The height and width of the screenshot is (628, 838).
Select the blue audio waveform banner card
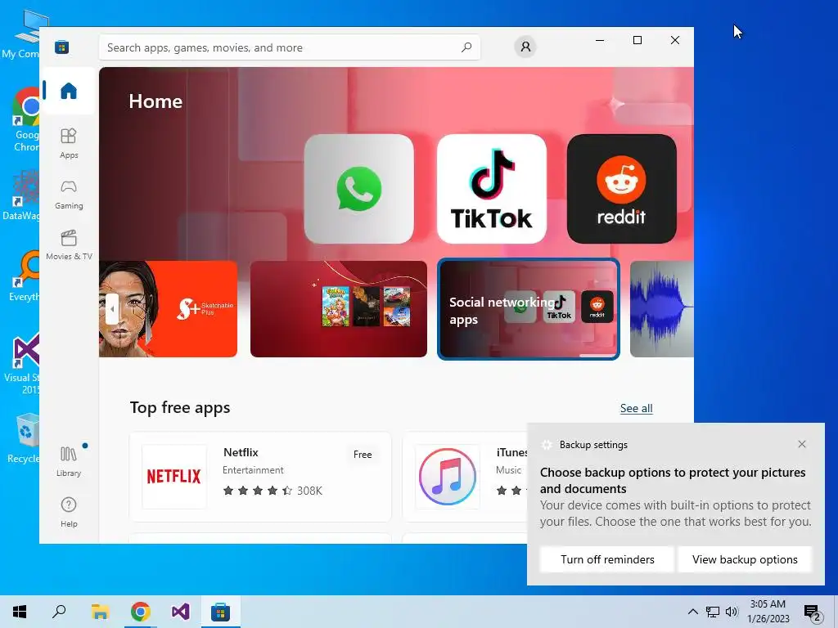661,308
